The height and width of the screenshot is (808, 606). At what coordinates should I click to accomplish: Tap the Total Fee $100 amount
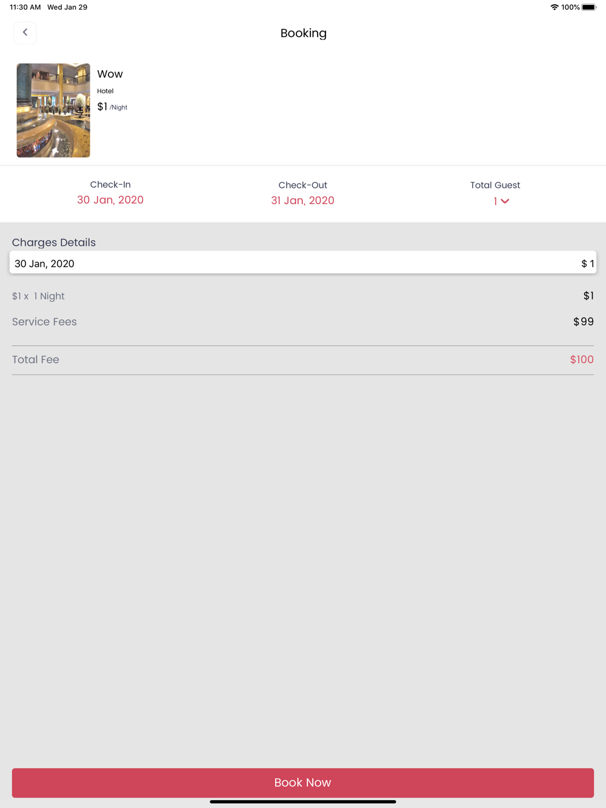click(x=581, y=360)
